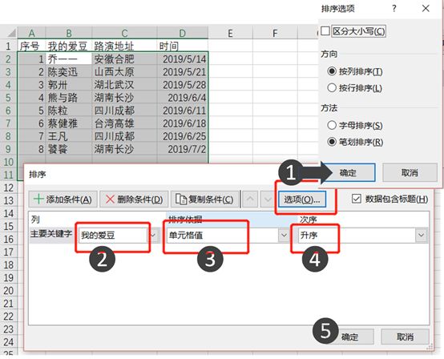Expand the Order dropdown showing 升序

(x=421, y=235)
